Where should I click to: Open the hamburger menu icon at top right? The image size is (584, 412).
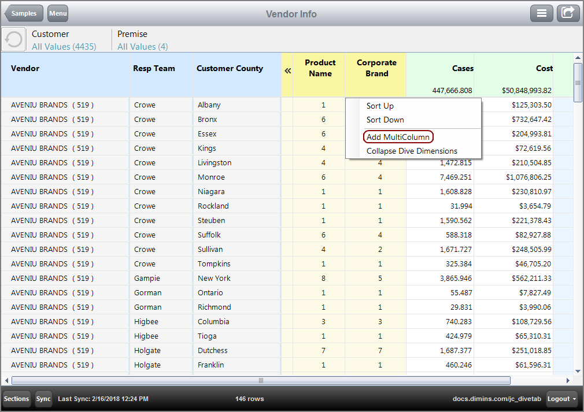(x=541, y=13)
